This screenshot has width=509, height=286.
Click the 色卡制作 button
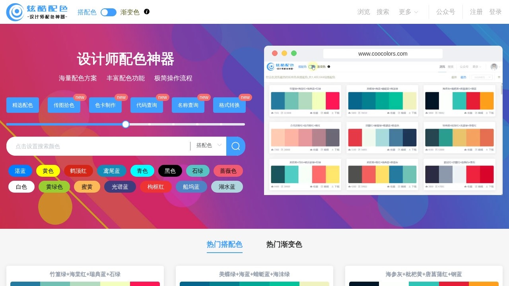pyautogui.click(x=105, y=105)
